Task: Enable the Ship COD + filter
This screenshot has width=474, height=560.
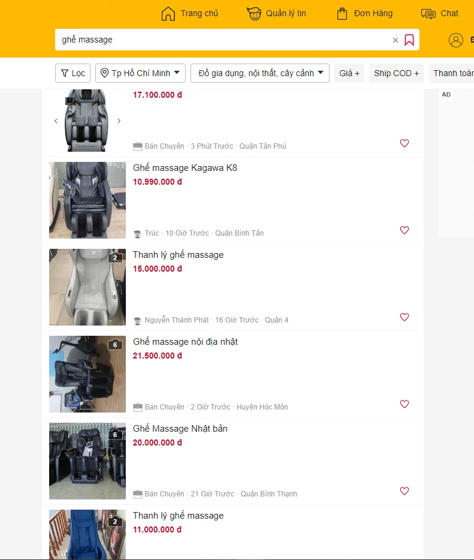Action: 396,73
